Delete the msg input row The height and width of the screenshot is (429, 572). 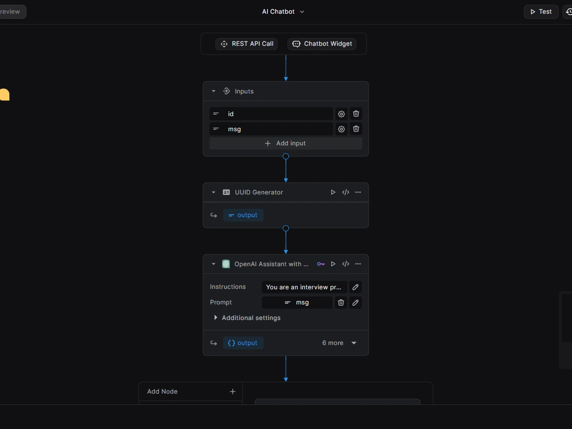[356, 129]
